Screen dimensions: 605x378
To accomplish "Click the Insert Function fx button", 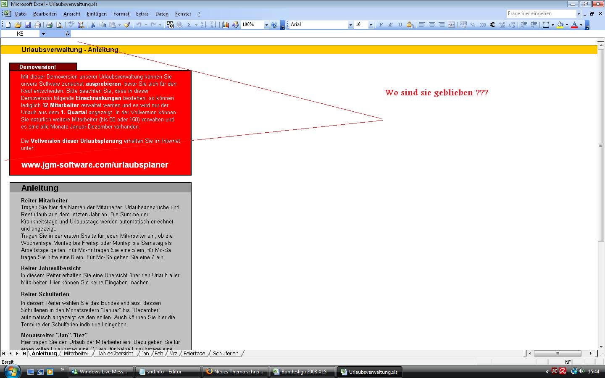I will pyautogui.click(x=67, y=34).
